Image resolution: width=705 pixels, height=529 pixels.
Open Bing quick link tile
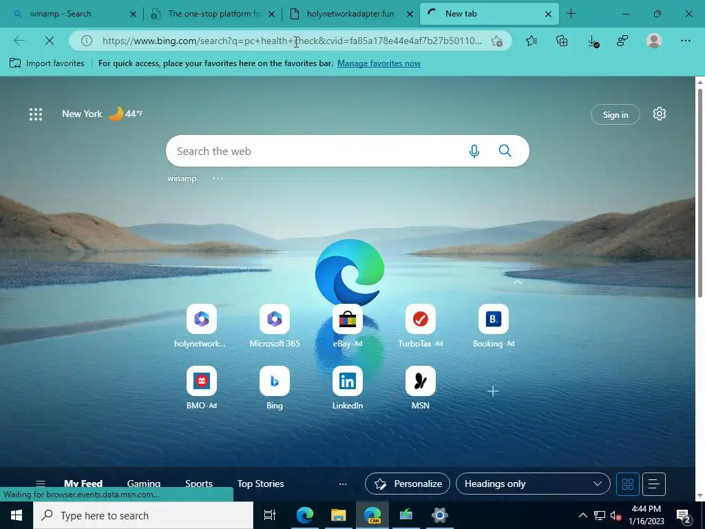tap(274, 388)
